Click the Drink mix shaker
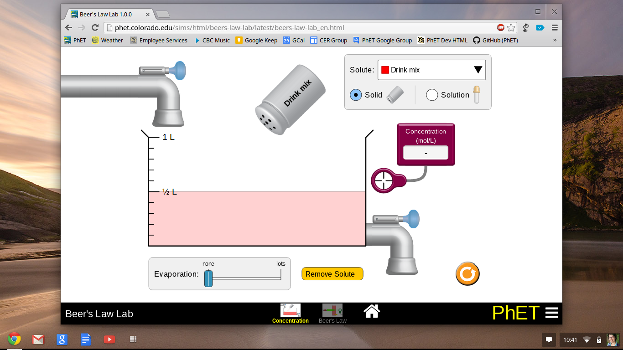The image size is (623, 350). tap(291, 99)
